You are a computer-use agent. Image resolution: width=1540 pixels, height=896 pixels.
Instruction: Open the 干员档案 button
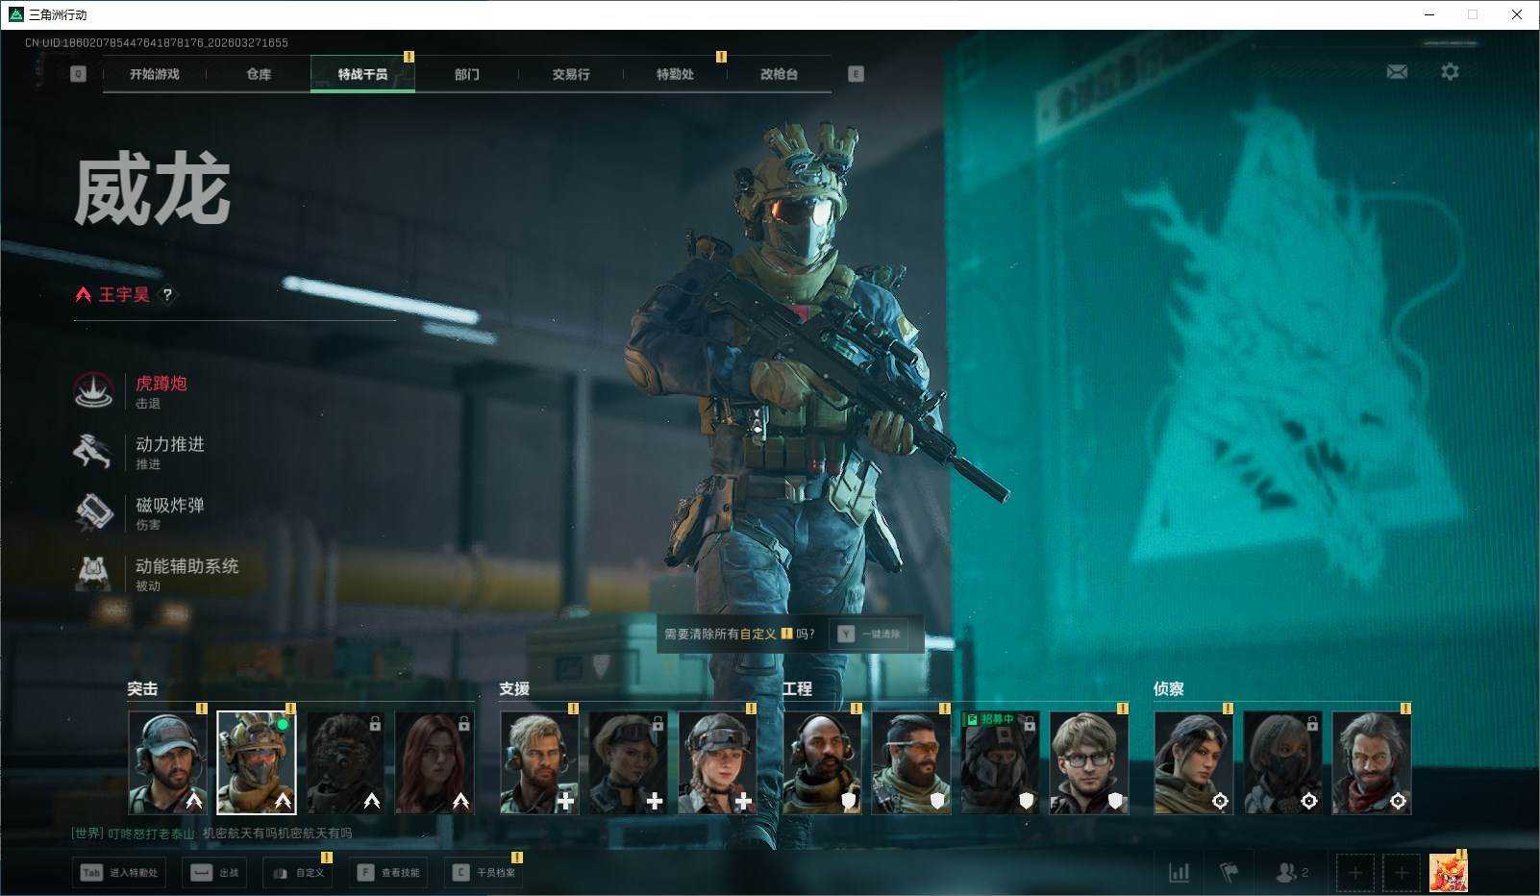click(x=484, y=873)
